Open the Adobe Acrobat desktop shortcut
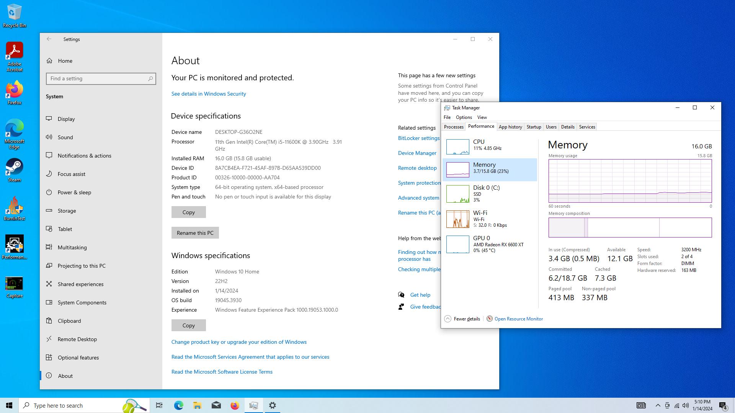The width and height of the screenshot is (735, 413). tap(15, 57)
